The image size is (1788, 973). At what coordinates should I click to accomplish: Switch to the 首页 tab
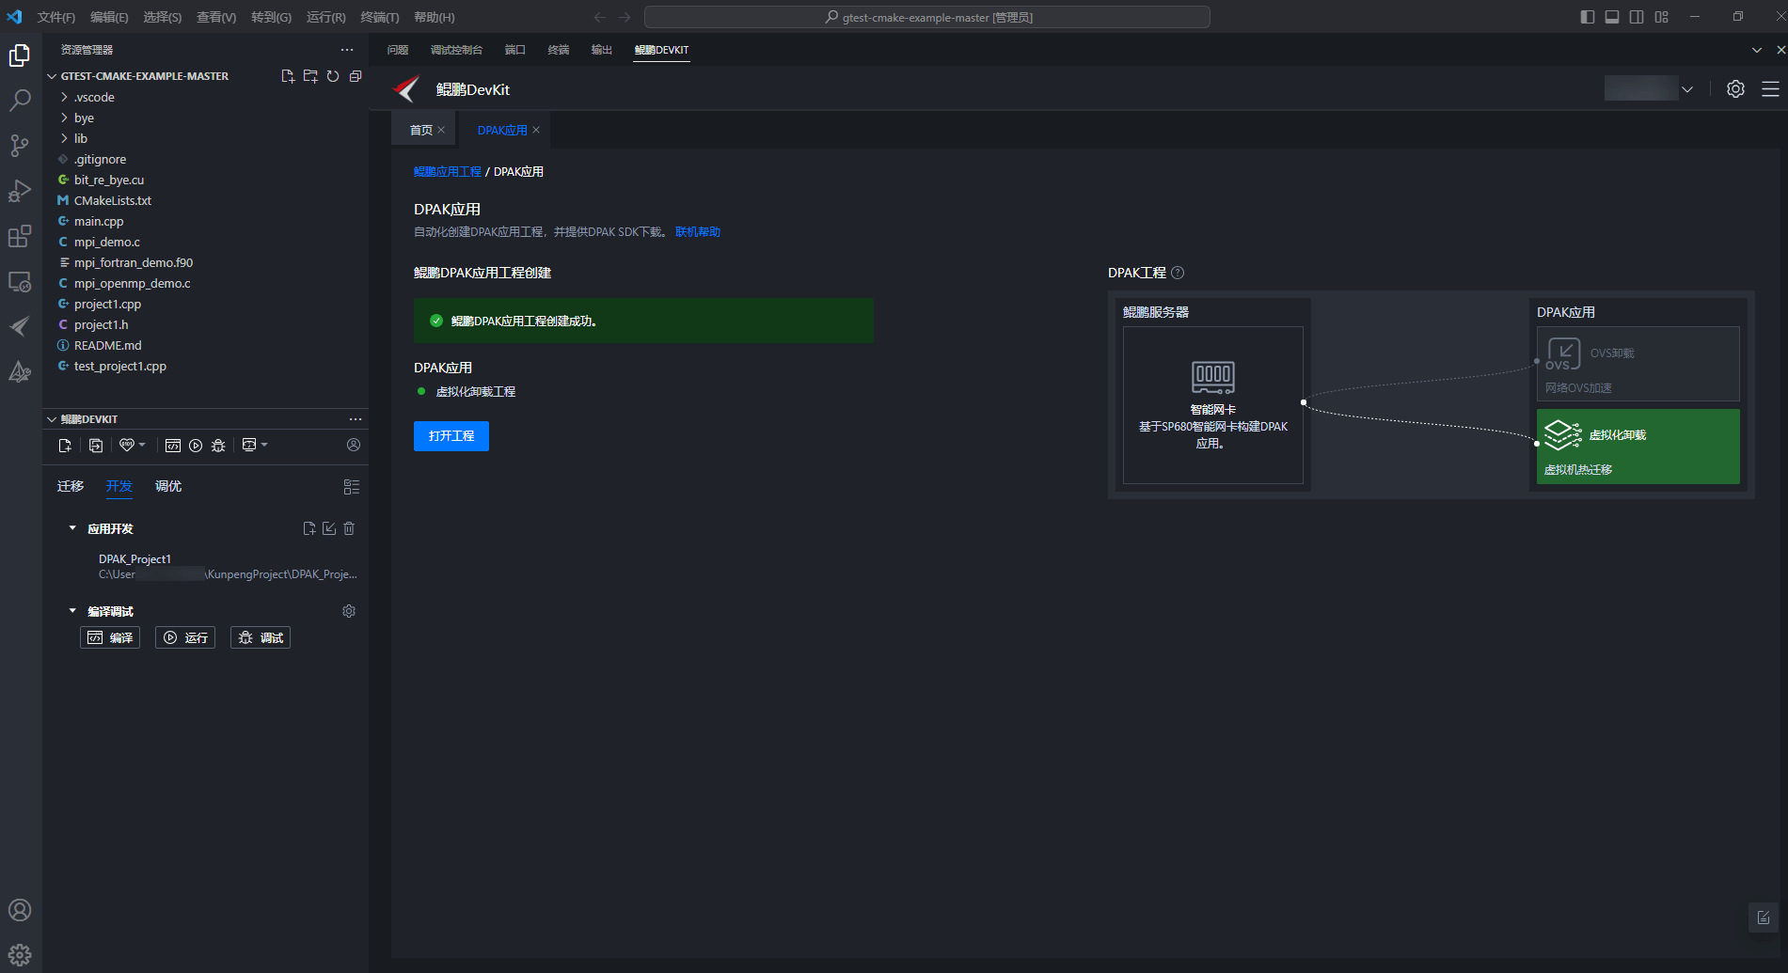(x=421, y=130)
